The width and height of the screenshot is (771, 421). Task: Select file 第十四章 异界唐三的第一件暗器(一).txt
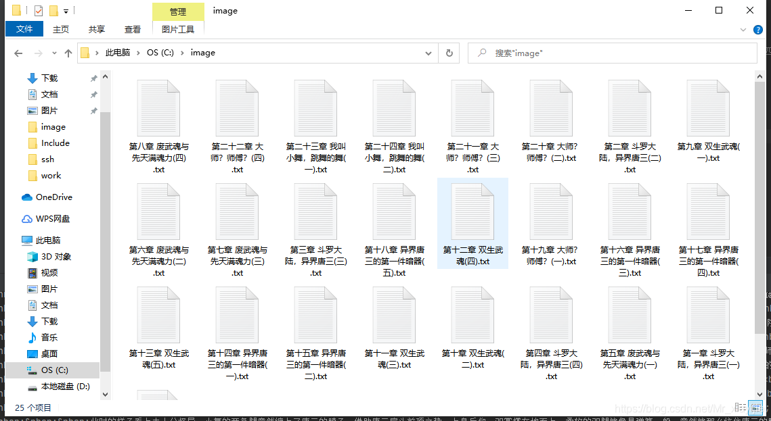pyautogui.click(x=238, y=333)
